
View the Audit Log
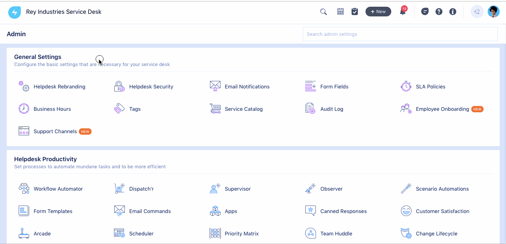[x=331, y=109]
